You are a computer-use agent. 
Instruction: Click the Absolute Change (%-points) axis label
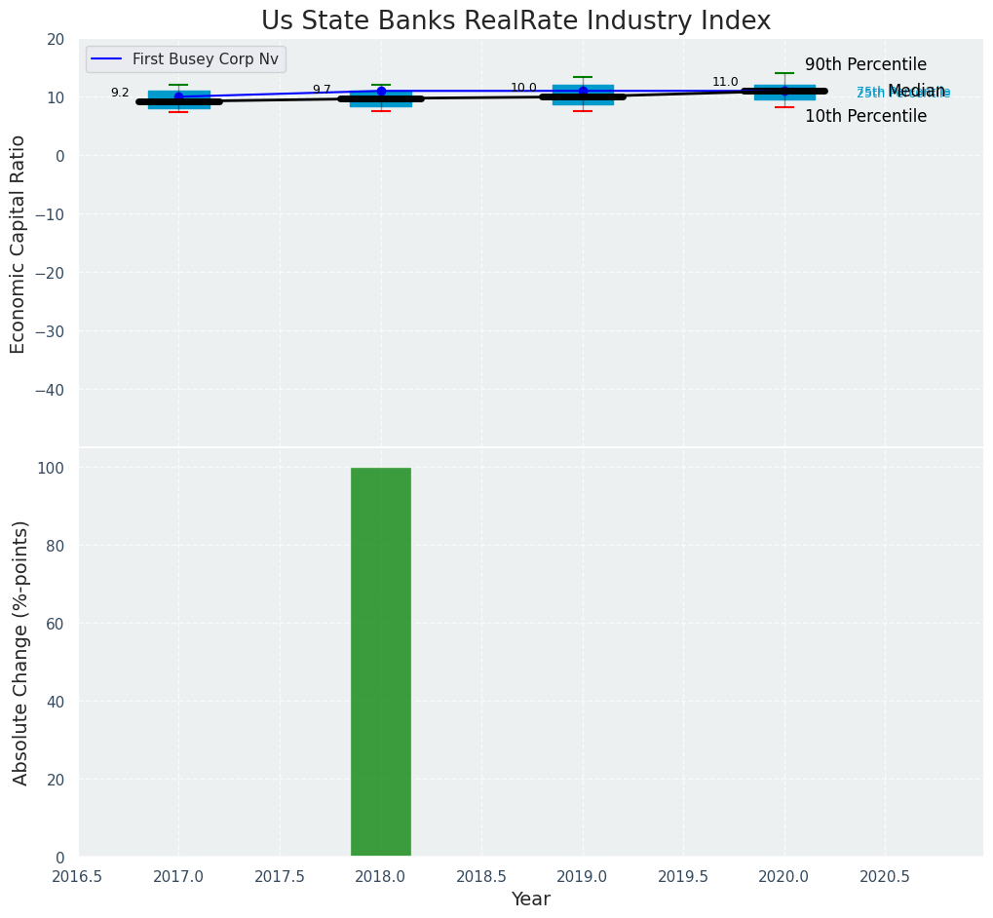click(20, 652)
